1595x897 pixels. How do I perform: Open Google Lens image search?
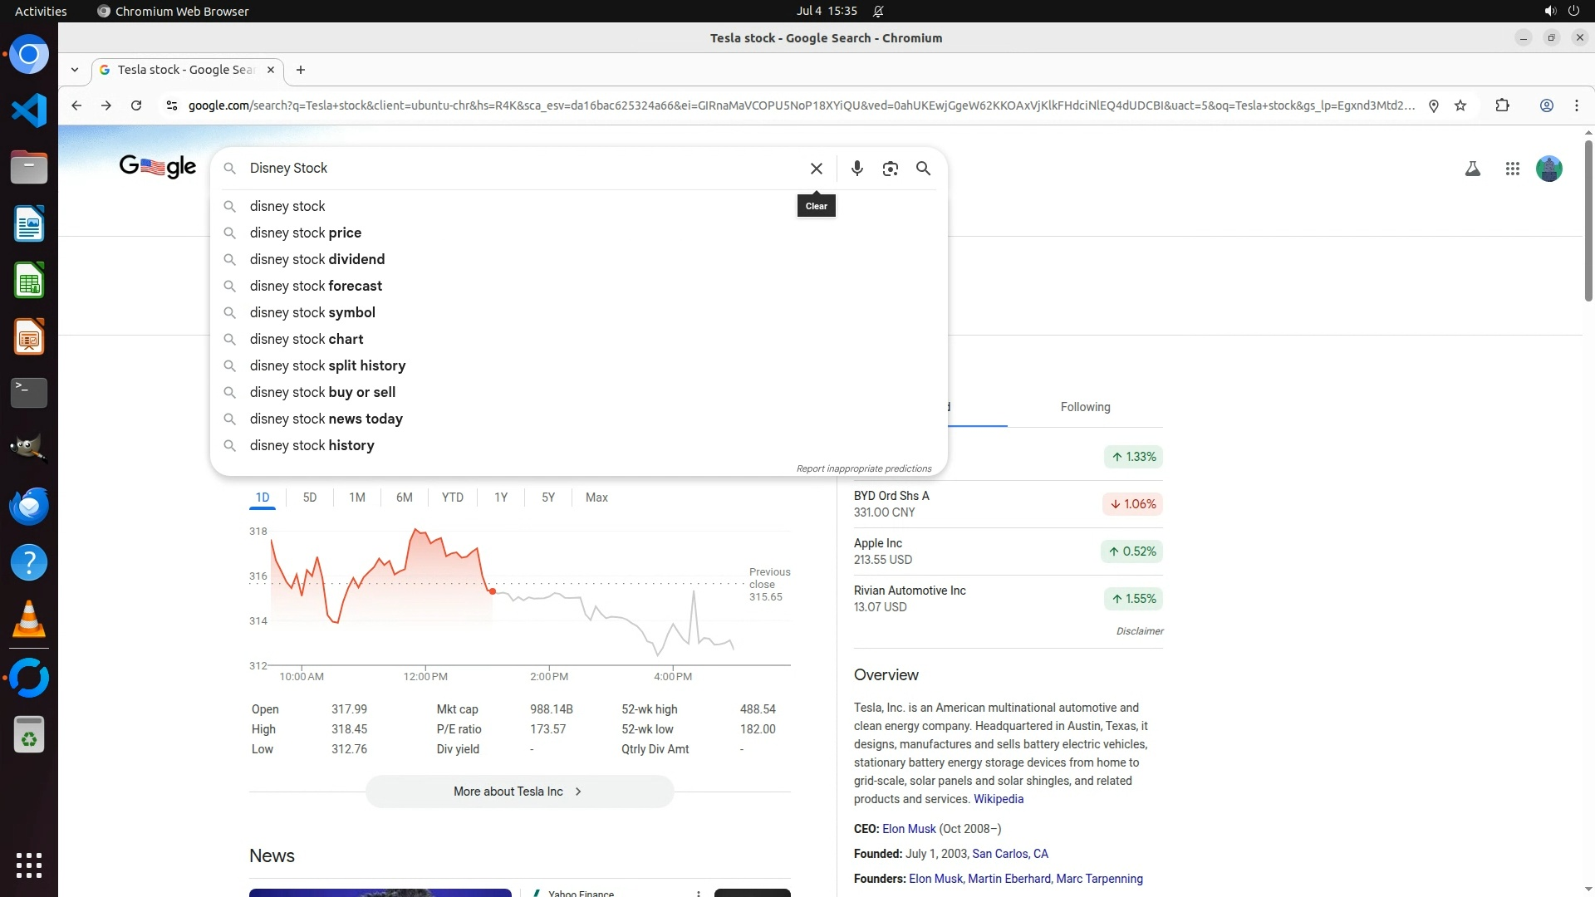890,169
